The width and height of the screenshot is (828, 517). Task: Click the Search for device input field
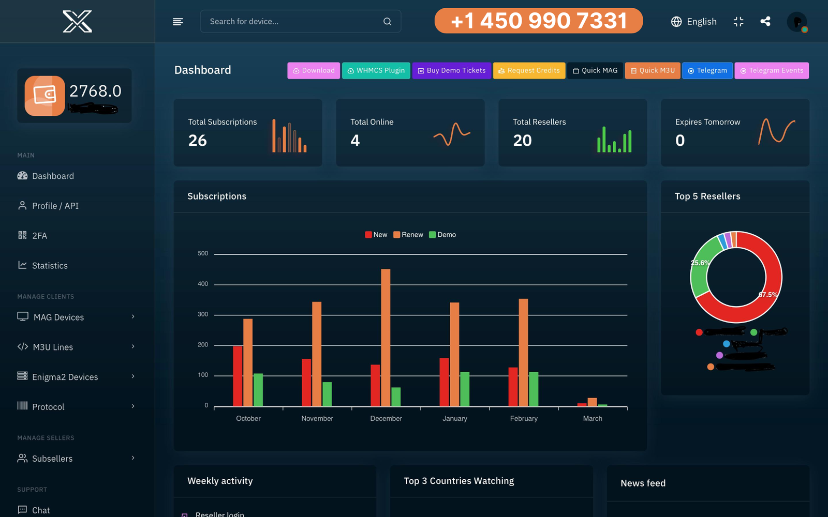tap(301, 21)
